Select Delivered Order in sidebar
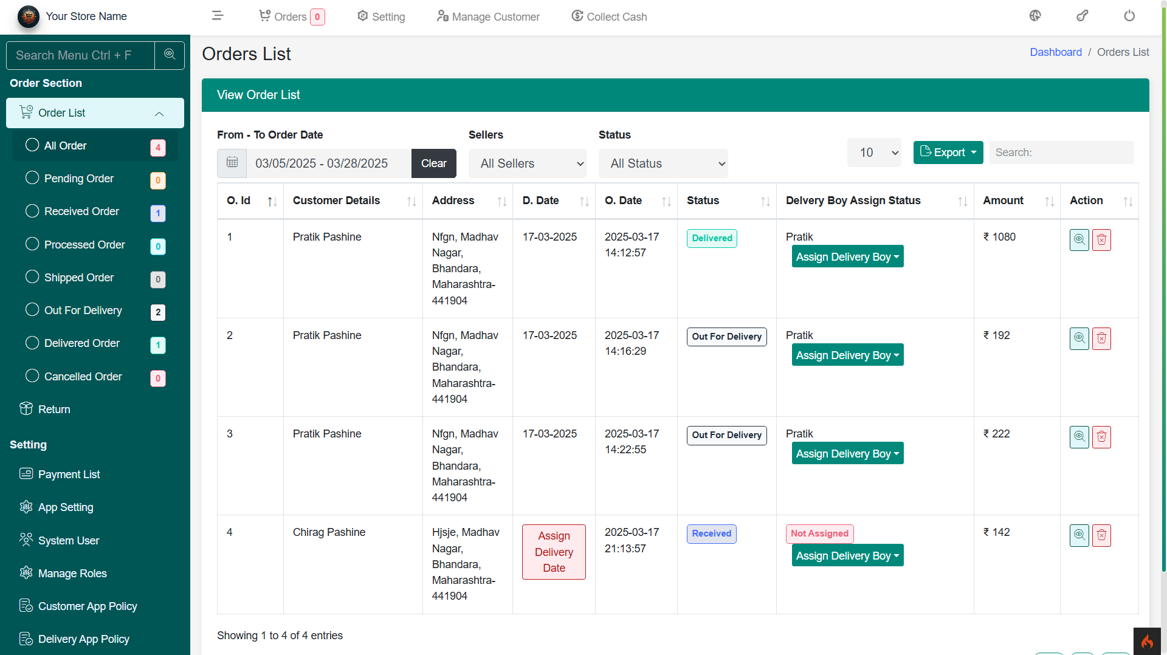The image size is (1167, 655). pyautogui.click(x=95, y=343)
